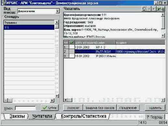Click the dictionary list scroll down arrow
Screen dimensions: 168x126
57,96
